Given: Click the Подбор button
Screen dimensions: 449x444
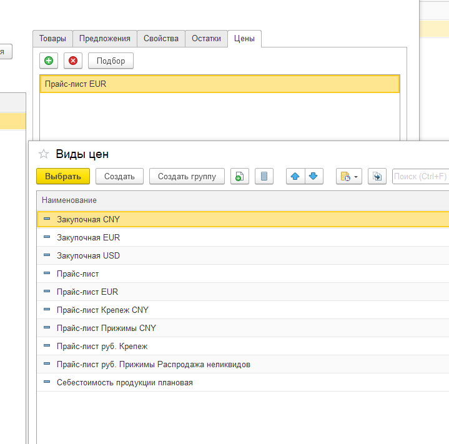Looking at the screenshot, I should 111,61.
